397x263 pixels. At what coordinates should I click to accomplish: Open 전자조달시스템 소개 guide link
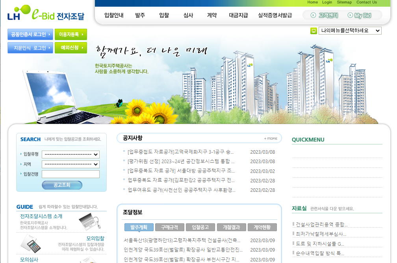click(x=41, y=216)
